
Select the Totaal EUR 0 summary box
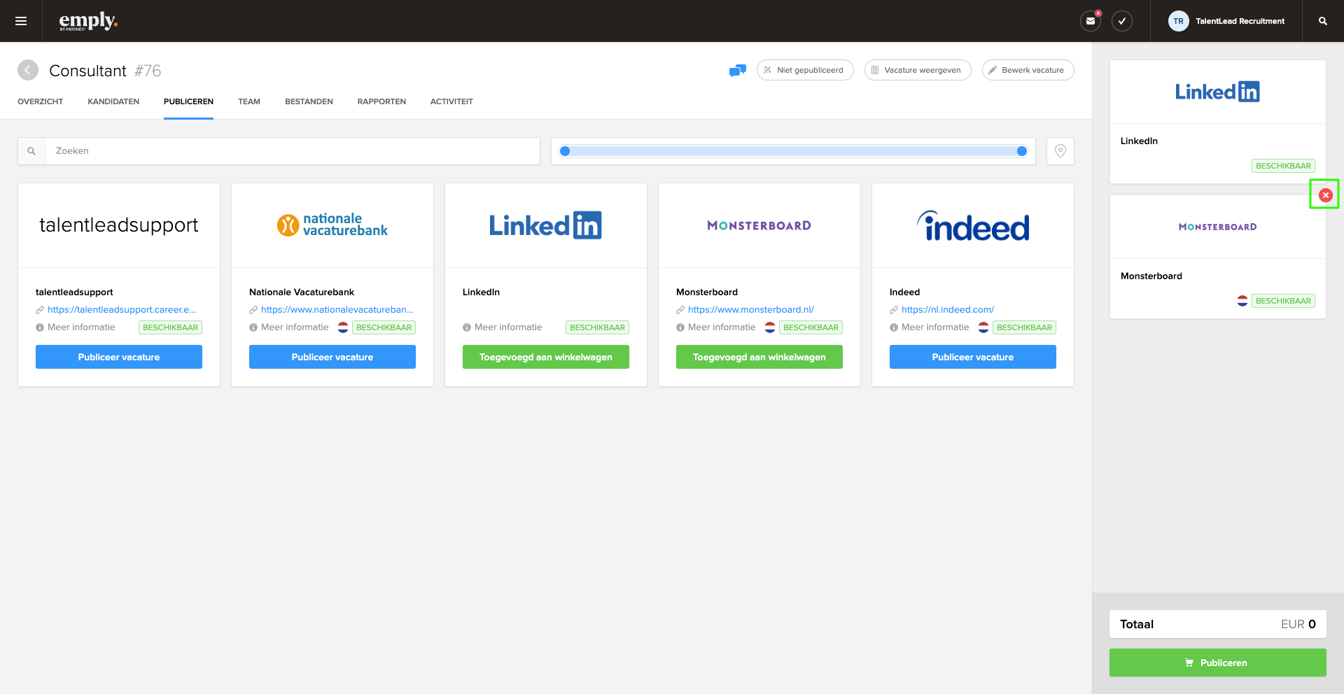[1218, 624]
